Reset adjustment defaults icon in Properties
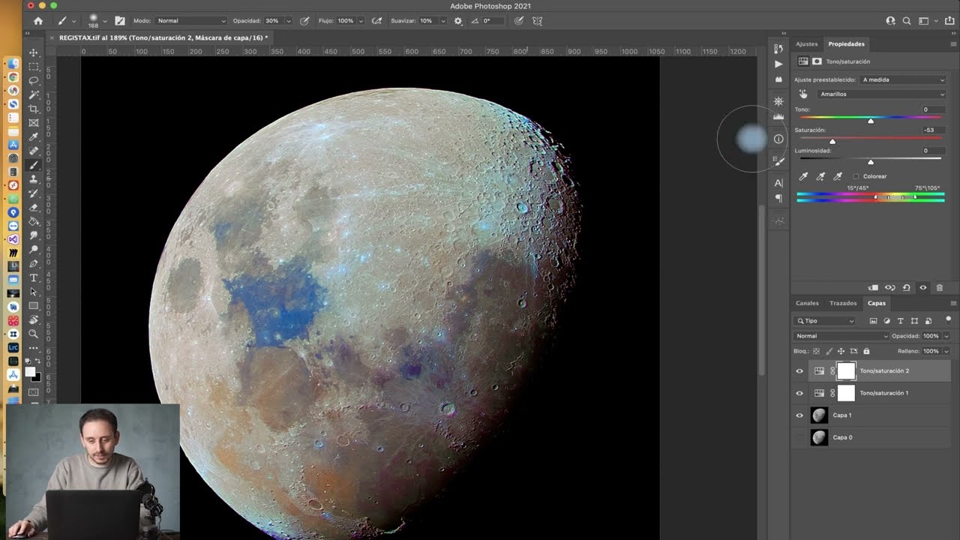Image resolution: width=960 pixels, height=540 pixels. pos(907,287)
